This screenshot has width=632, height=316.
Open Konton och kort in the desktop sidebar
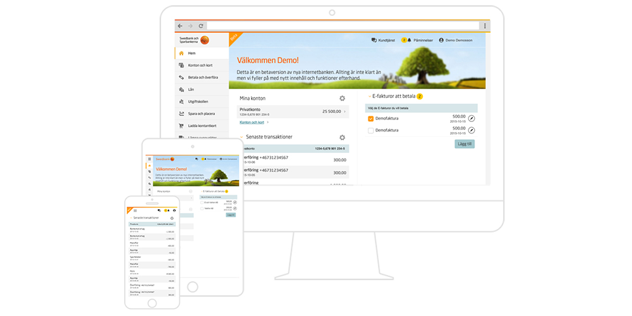(202, 65)
